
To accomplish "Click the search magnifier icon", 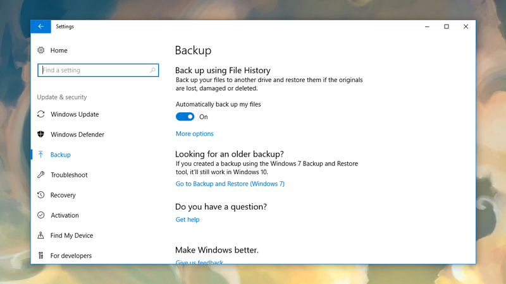I will point(152,70).
